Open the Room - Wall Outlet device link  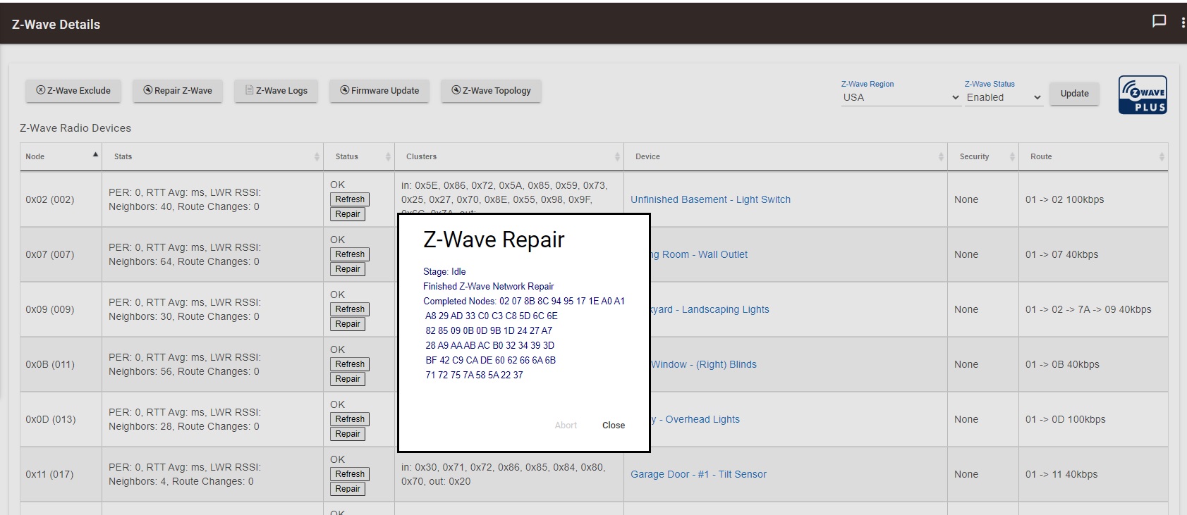pyautogui.click(x=699, y=254)
